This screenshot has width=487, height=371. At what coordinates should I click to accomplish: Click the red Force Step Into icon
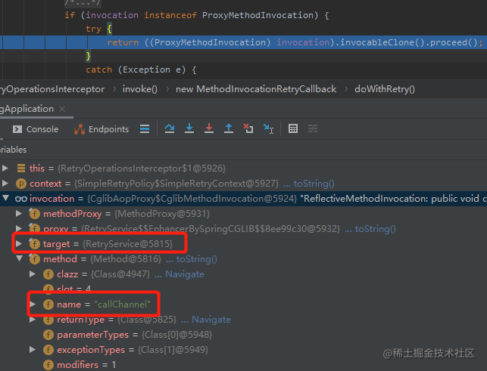209,128
